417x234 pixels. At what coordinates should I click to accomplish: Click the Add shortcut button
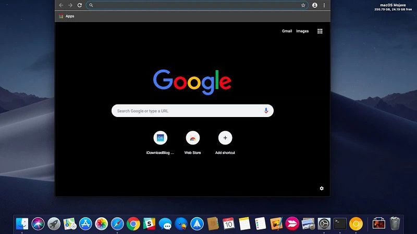(x=225, y=138)
